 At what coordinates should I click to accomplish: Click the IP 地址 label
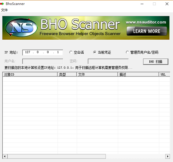coord(11,52)
